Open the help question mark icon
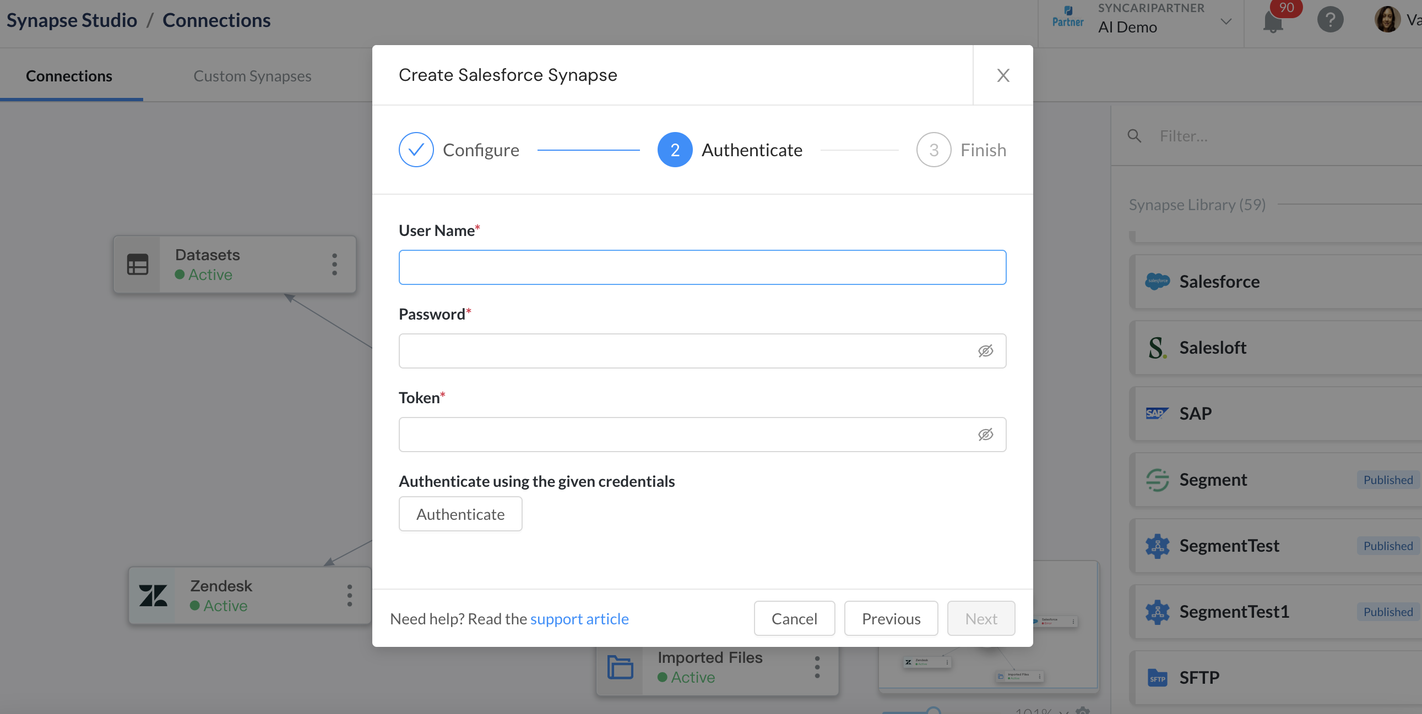 click(x=1330, y=20)
